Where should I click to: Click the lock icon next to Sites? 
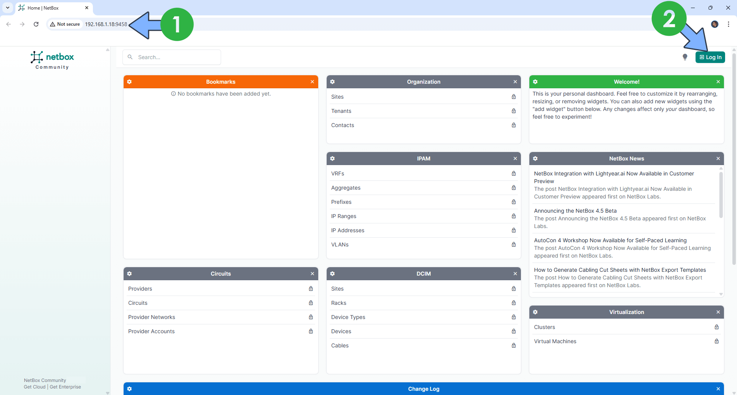[x=514, y=97]
